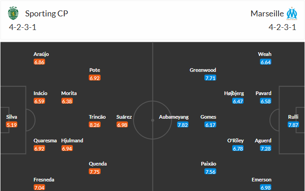Image resolution: width=305 pixels, height=191 pixels.
Task: Open Paixão's player profile
Action: click(208, 164)
